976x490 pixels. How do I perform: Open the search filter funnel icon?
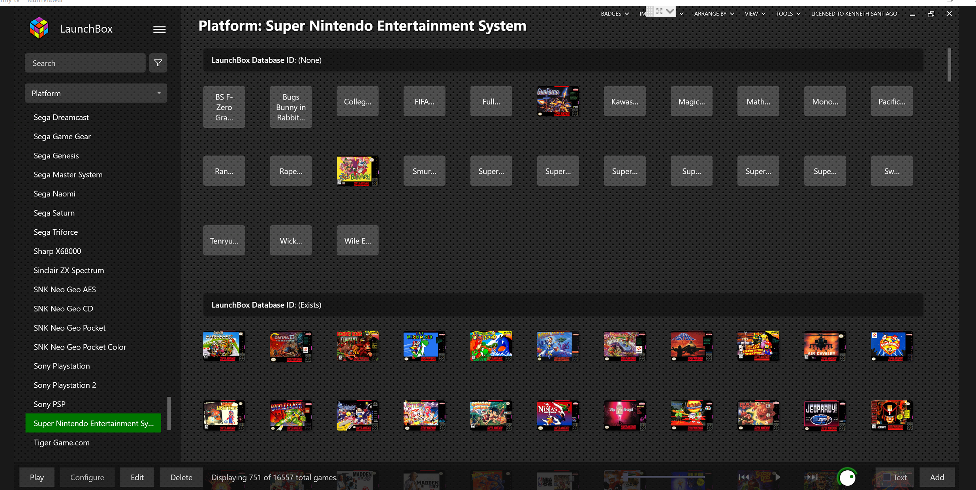pos(158,63)
